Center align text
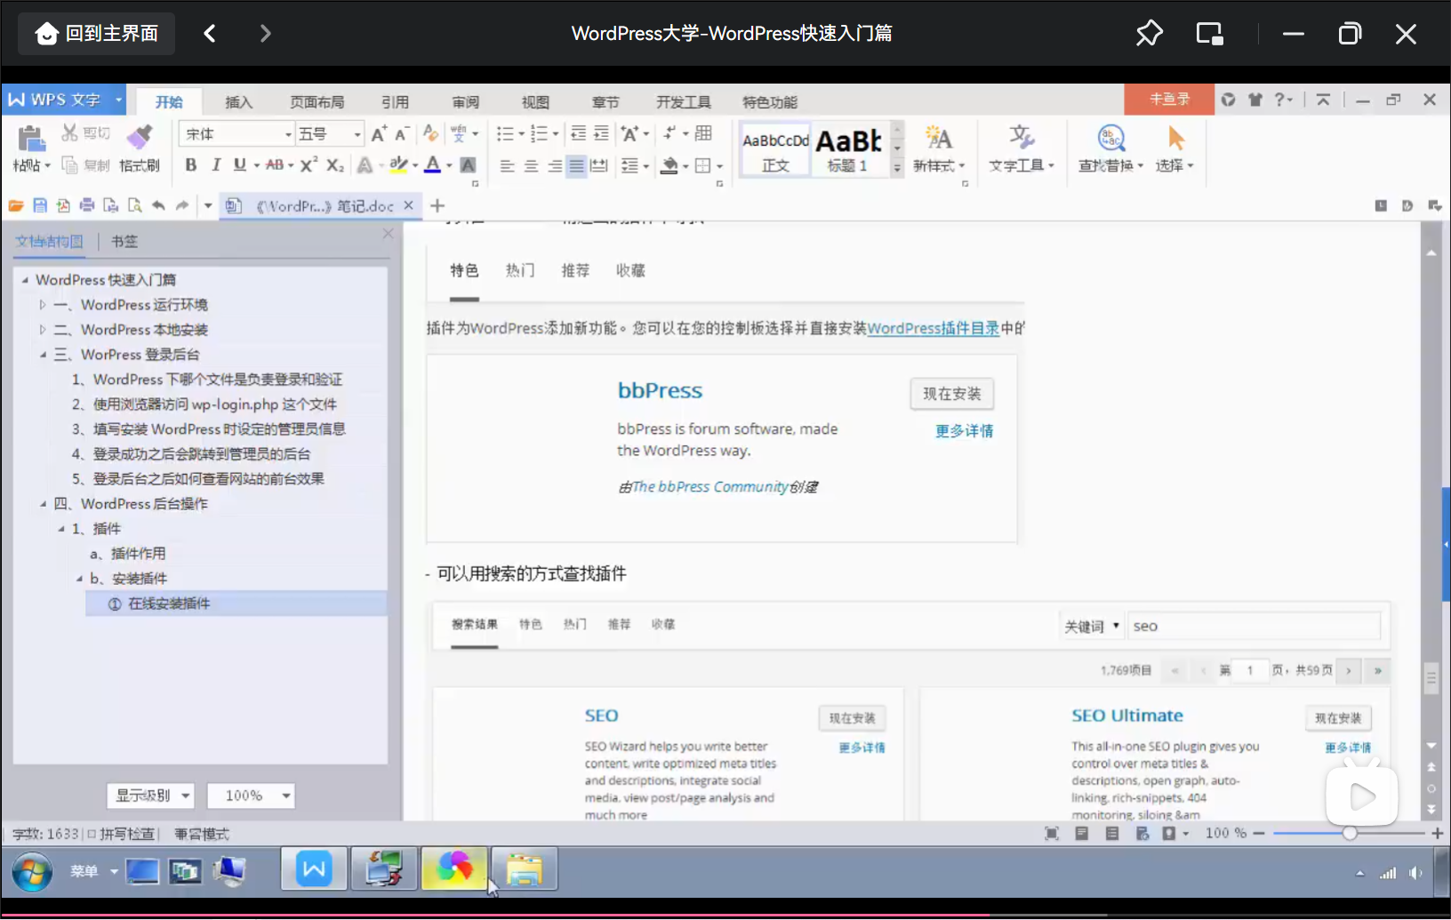Image resolution: width=1451 pixels, height=920 pixels. pos(531,166)
